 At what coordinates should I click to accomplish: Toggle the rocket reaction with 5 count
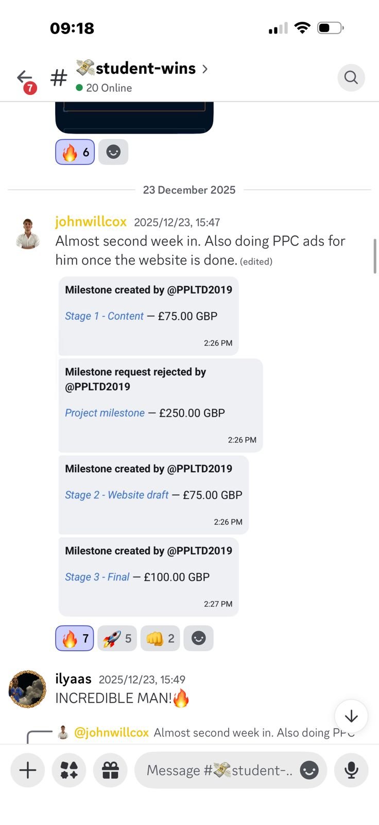tap(117, 638)
